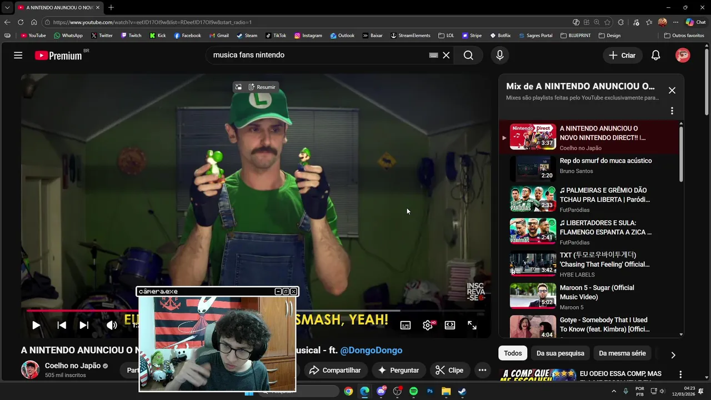The height and width of the screenshot is (400, 711).
Task: Open options for recommended EU ODEIO video
Action: click(x=680, y=375)
